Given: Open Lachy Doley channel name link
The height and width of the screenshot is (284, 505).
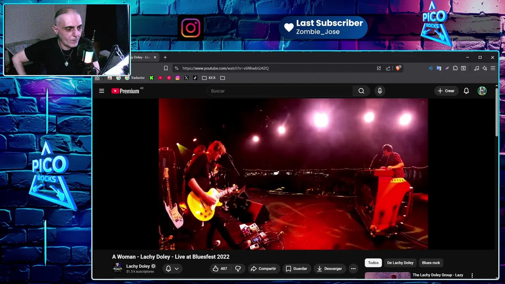Looking at the screenshot, I should (138, 266).
